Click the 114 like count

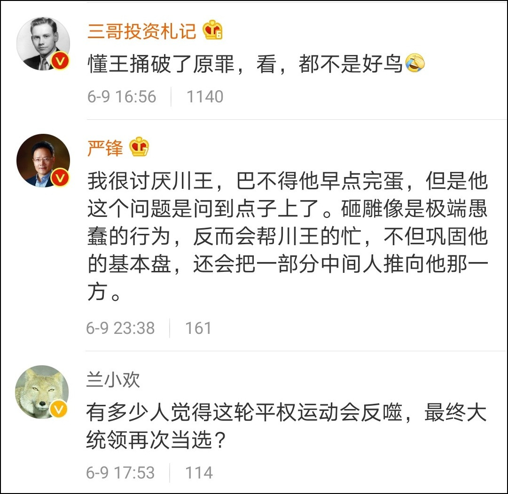(199, 472)
